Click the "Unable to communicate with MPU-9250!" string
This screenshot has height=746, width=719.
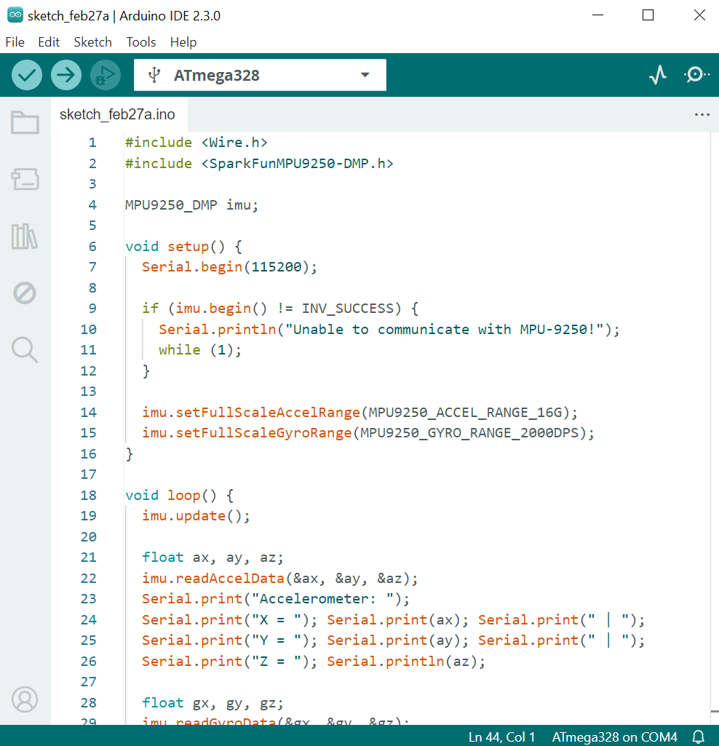(445, 329)
